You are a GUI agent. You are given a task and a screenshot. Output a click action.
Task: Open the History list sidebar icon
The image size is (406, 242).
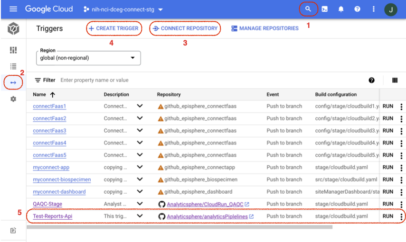pyautogui.click(x=13, y=66)
